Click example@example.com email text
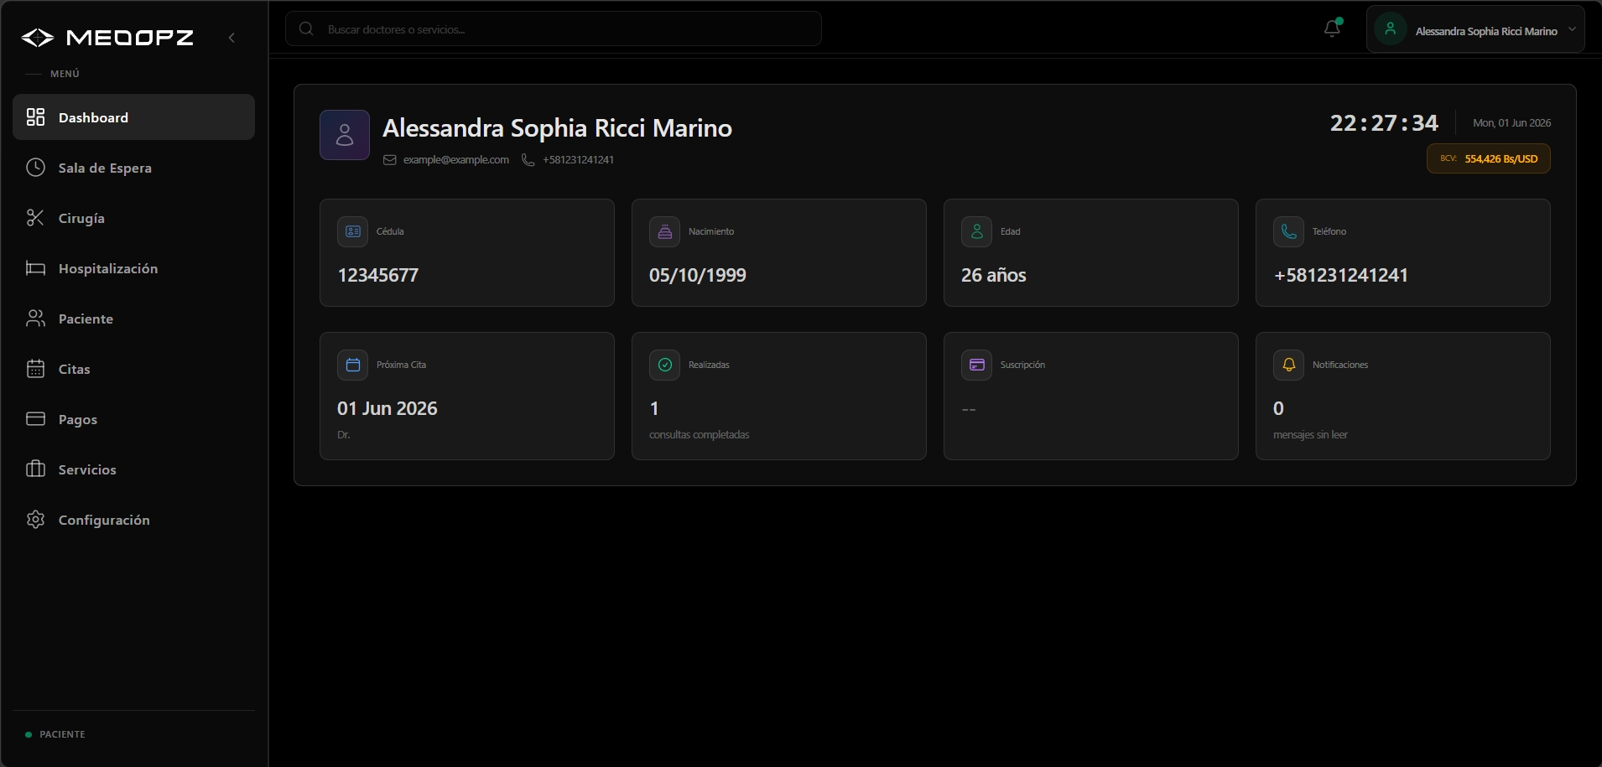 pyautogui.click(x=456, y=160)
